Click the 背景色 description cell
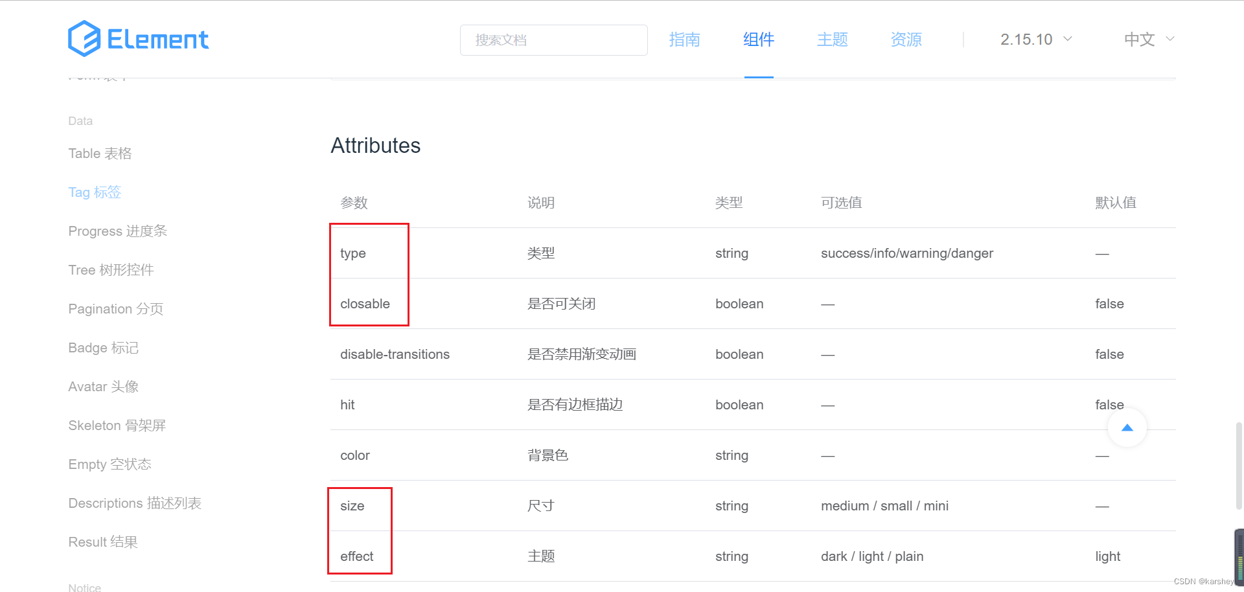The image size is (1244, 592). 548,455
